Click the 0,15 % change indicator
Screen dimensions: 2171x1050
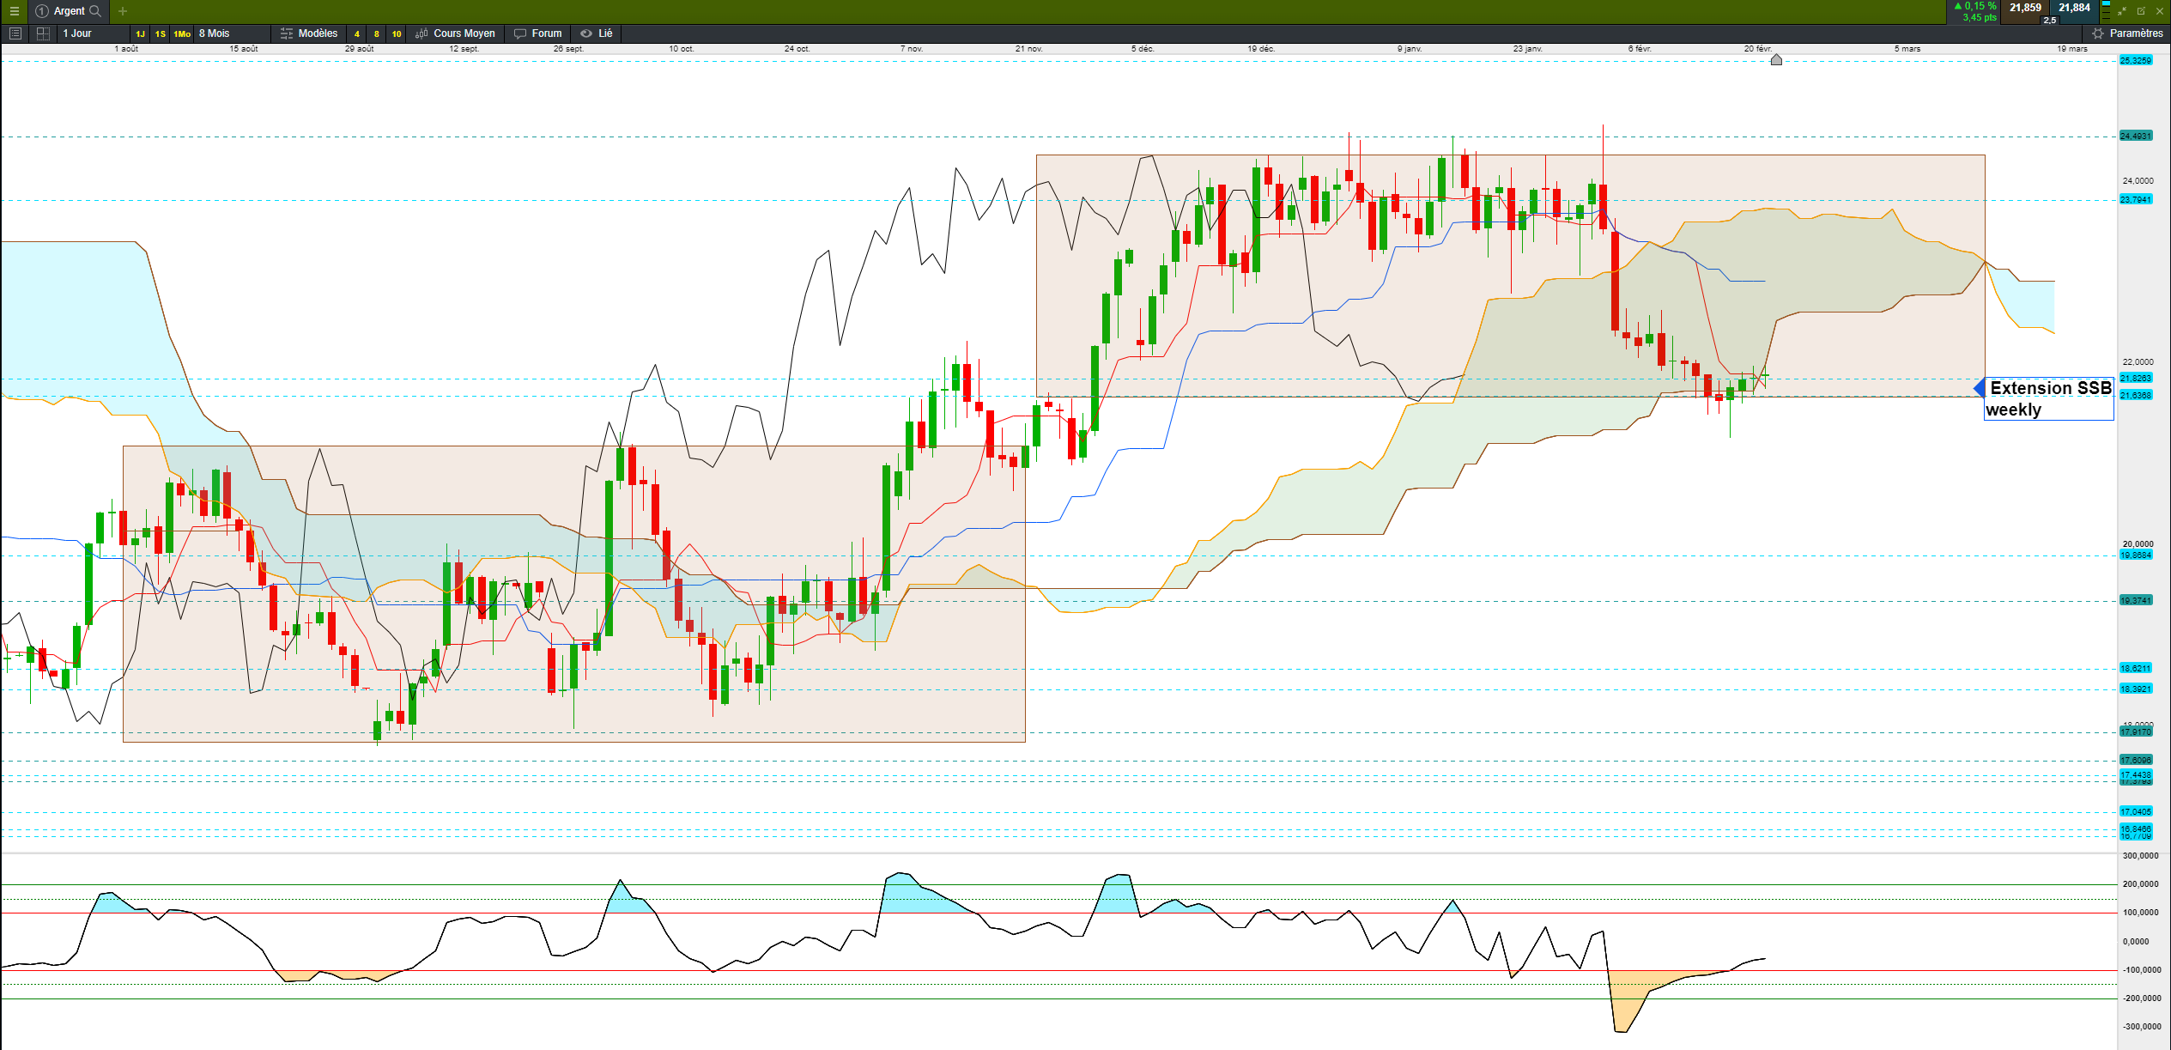coord(1975,6)
